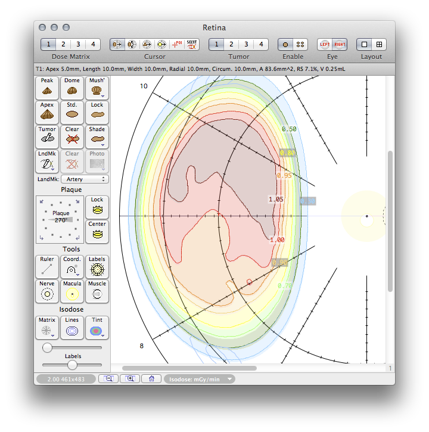
Task: Choose the first Cursor mode icon
Action: [x=117, y=44]
